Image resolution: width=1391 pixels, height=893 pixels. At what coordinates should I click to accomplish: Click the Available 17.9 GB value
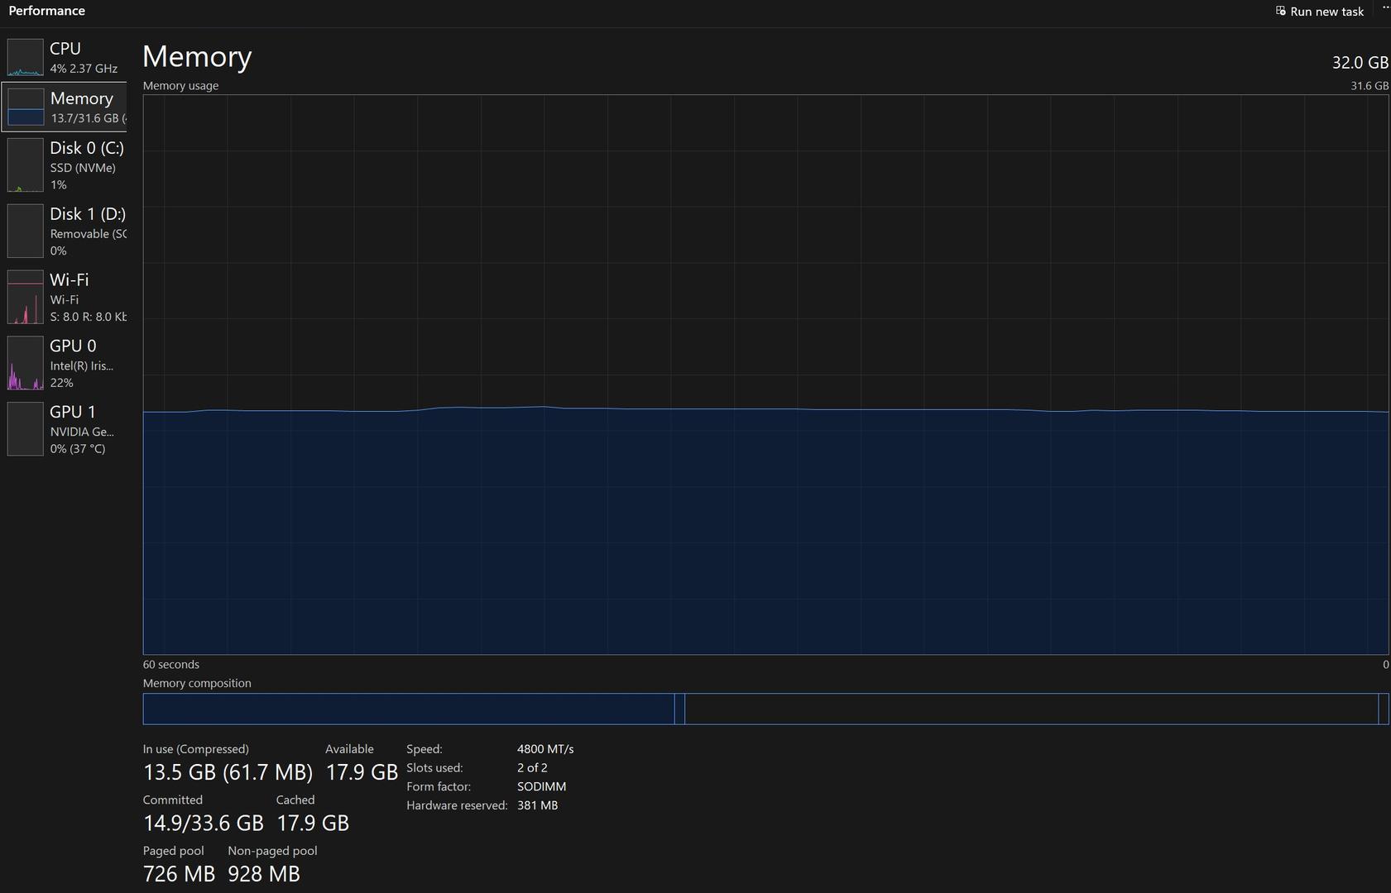coord(362,772)
